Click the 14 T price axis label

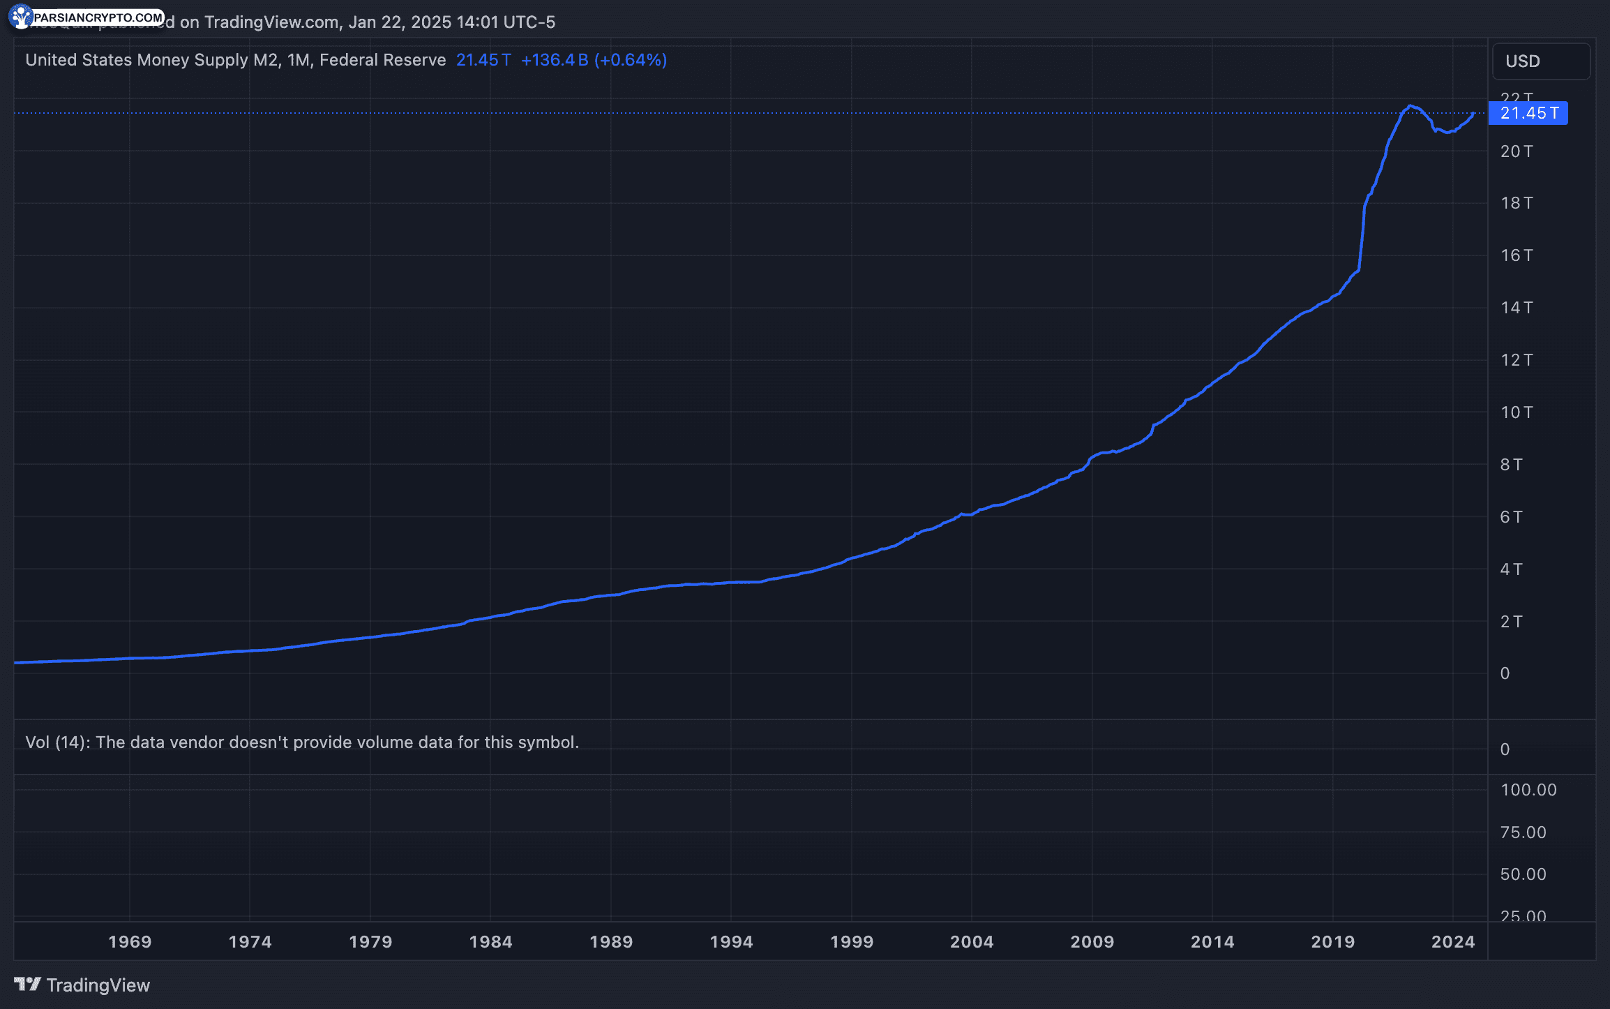[x=1517, y=308]
